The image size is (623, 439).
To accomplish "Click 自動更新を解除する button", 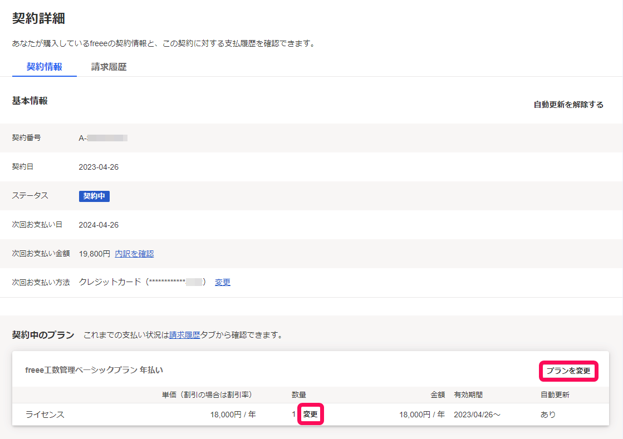I will pyautogui.click(x=568, y=105).
